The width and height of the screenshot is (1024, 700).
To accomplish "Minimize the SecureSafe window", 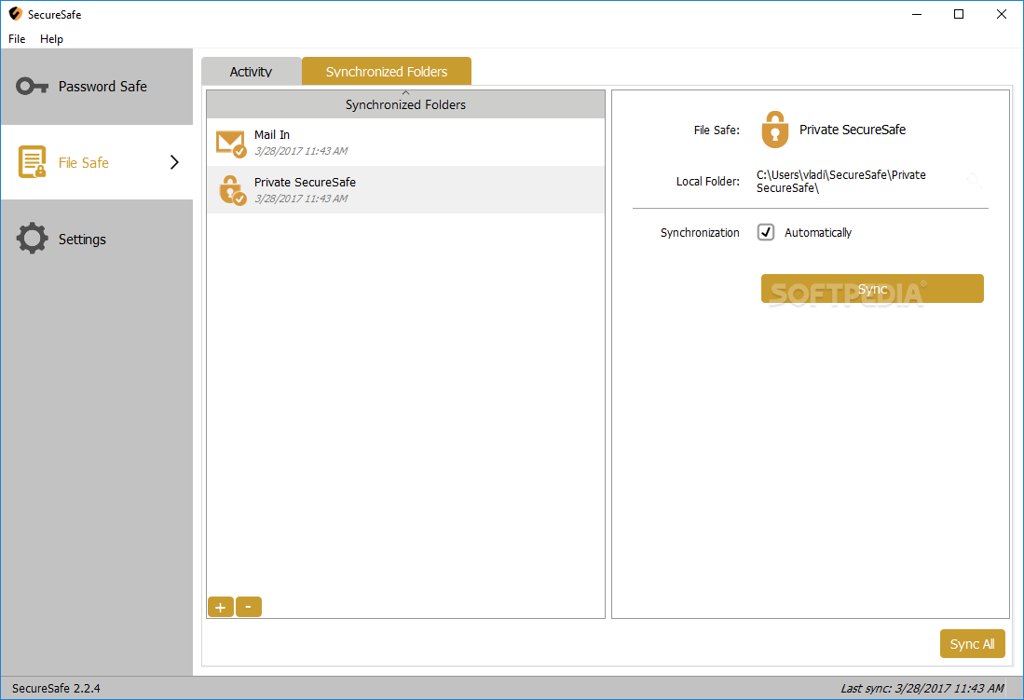I will pos(917,14).
